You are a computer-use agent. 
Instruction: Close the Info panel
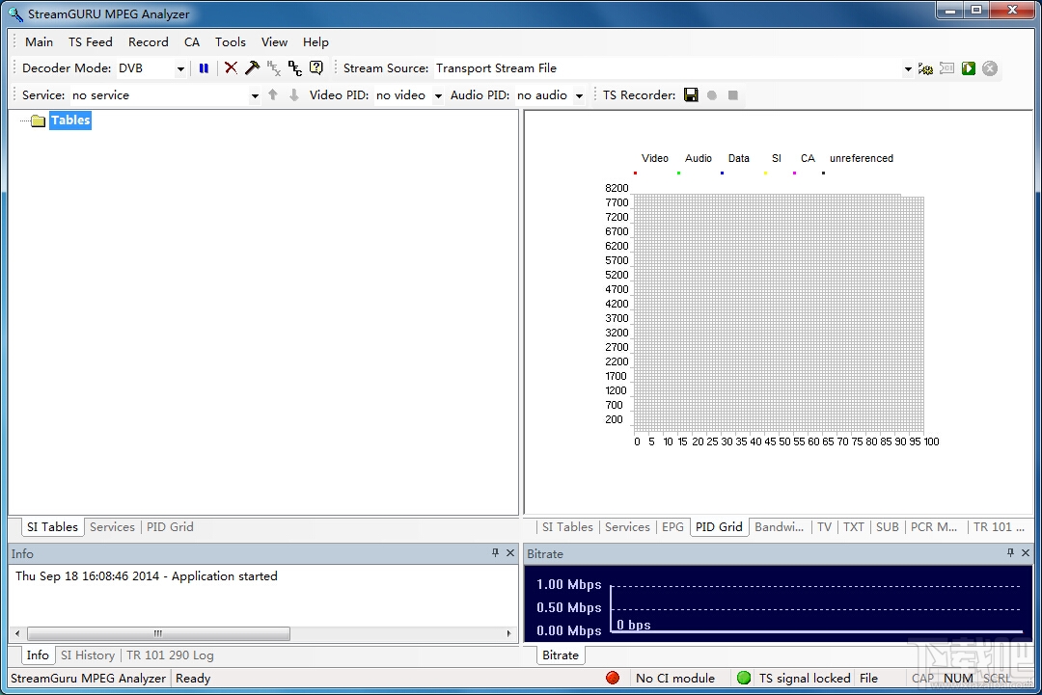pyautogui.click(x=510, y=553)
